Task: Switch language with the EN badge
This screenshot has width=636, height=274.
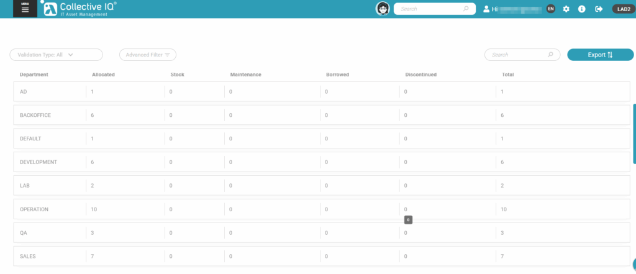Action: [550, 9]
